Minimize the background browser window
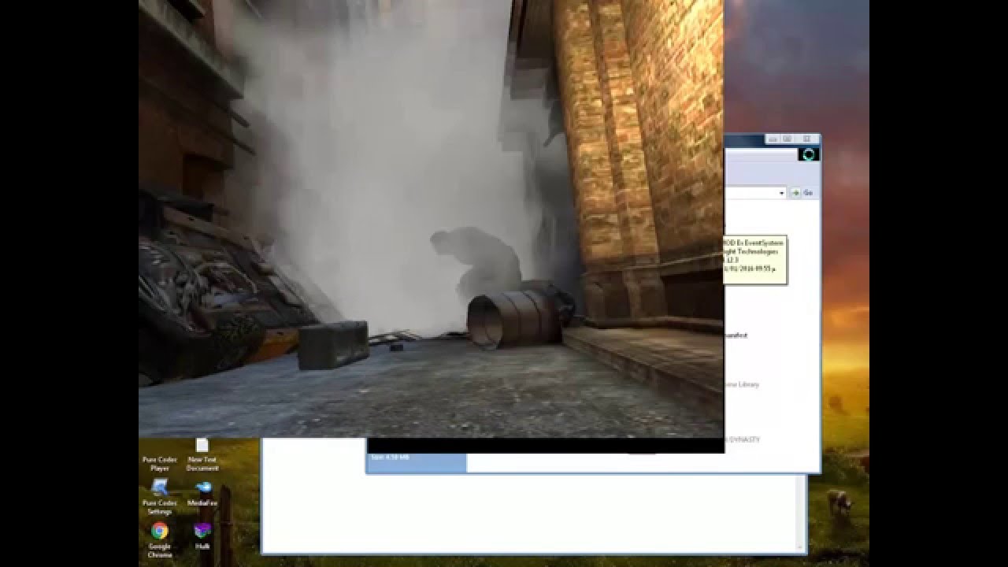The width and height of the screenshot is (1008, 567). point(773,139)
